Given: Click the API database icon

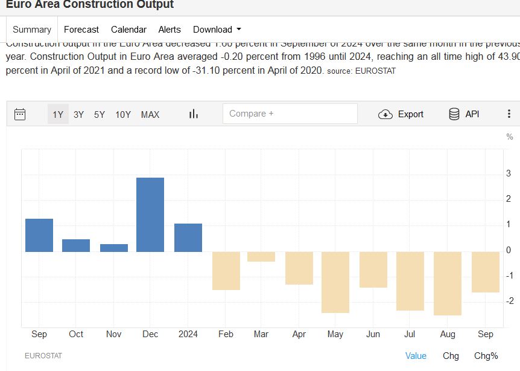Looking at the screenshot, I should (454, 114).
